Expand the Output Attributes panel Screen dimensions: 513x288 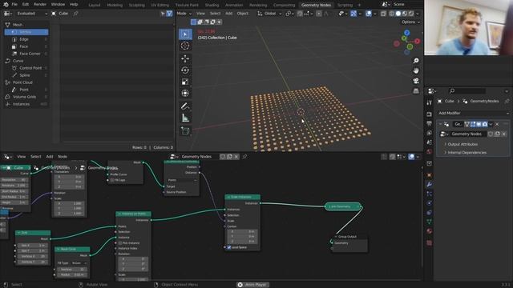click(463, 144)
